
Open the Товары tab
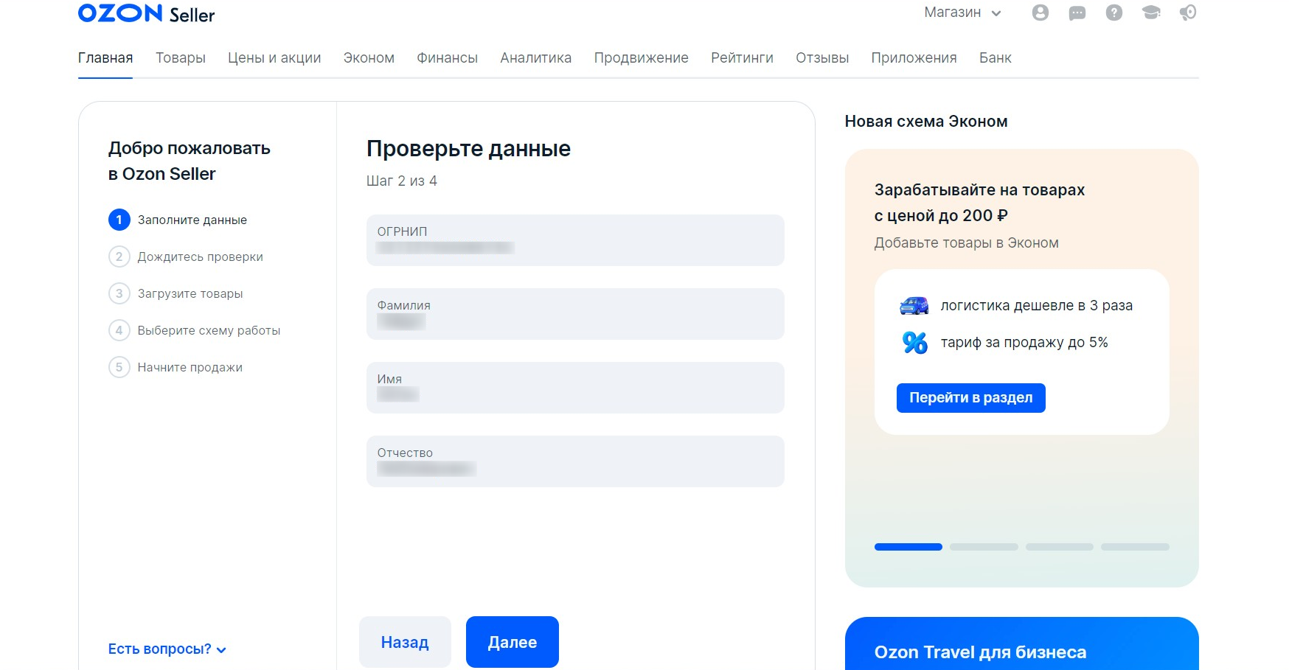click(180, 58)
